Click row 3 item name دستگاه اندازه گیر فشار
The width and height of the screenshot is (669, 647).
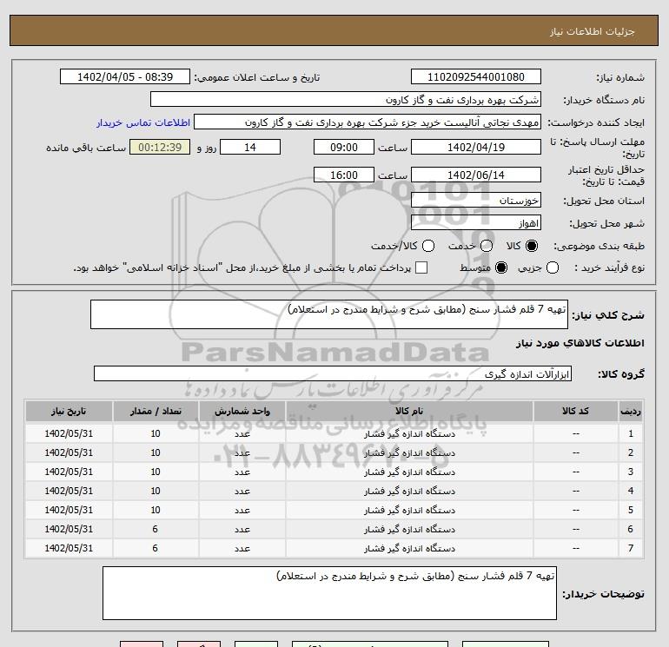[x=409, y=472]
